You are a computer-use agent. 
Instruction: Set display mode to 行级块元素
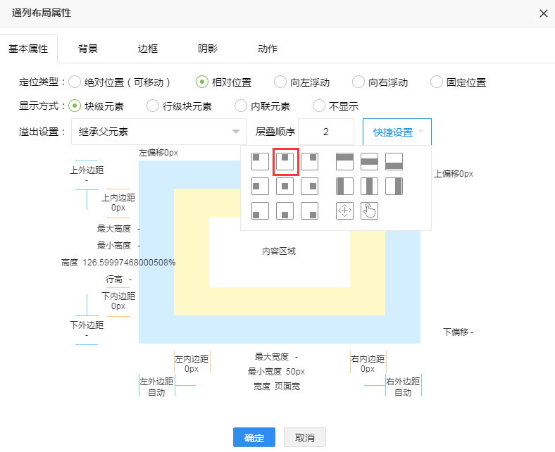(153, 106)
